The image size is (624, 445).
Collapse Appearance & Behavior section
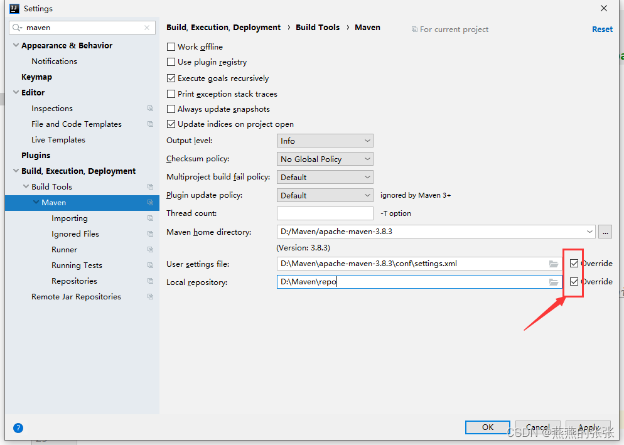point(16,45)
